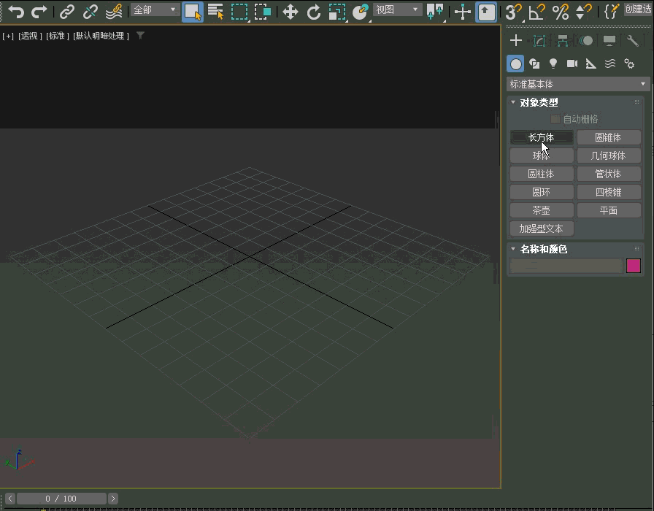
Task: Switch to the Modify panel tab
Action: pos(539,40)
